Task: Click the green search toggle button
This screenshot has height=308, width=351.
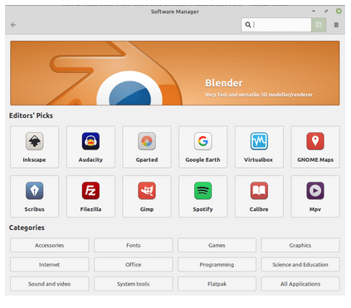Action: [319, 25]
